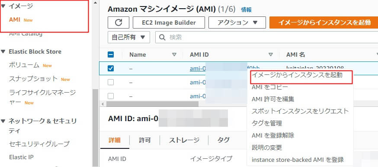Image resolution: width=378 pixels, height=167 pixels.
Task: Collapse ネットワーク & セキュリティ section
Action: (3, 121)
